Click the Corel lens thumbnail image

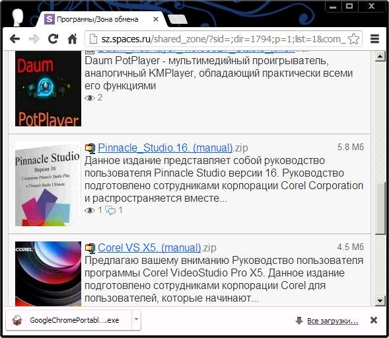coord(48,274)
